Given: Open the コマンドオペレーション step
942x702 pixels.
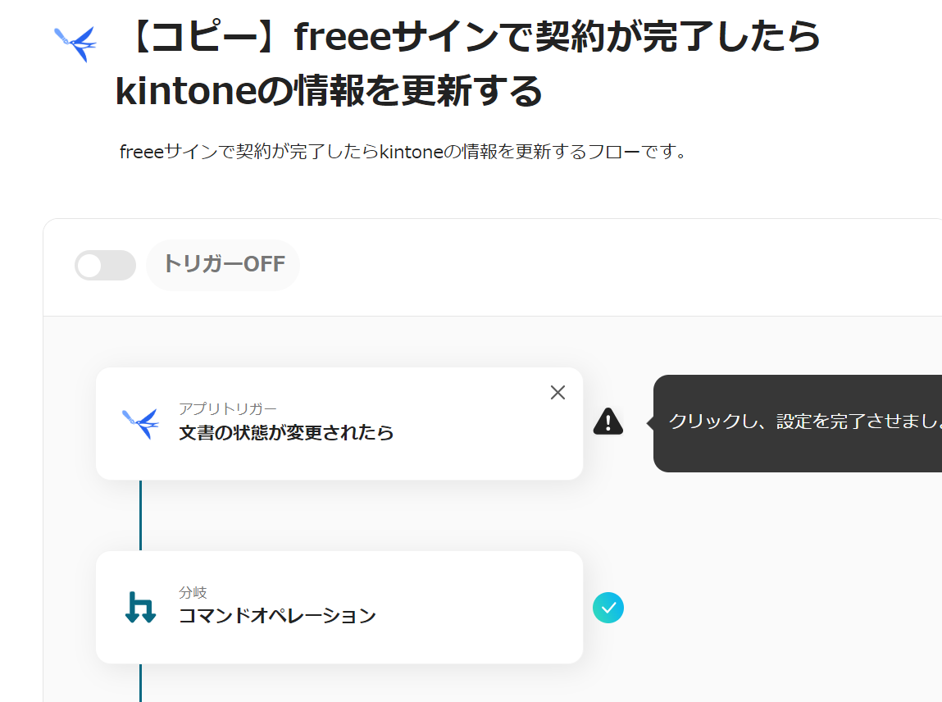Looking at the screenshot, I should (277, 616).
